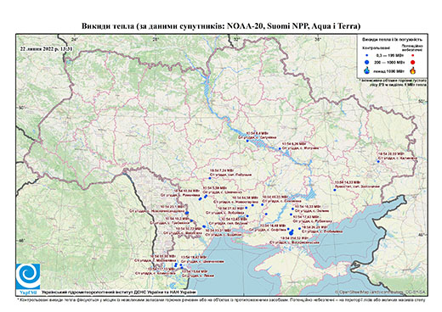Click the date stamp 22 липня 2022

[46, 48]
